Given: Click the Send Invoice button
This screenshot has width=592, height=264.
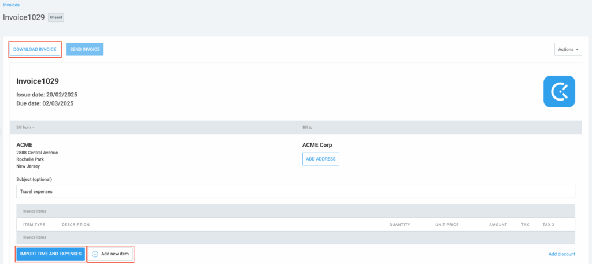Looking at the screenshot, I should 85,50.
